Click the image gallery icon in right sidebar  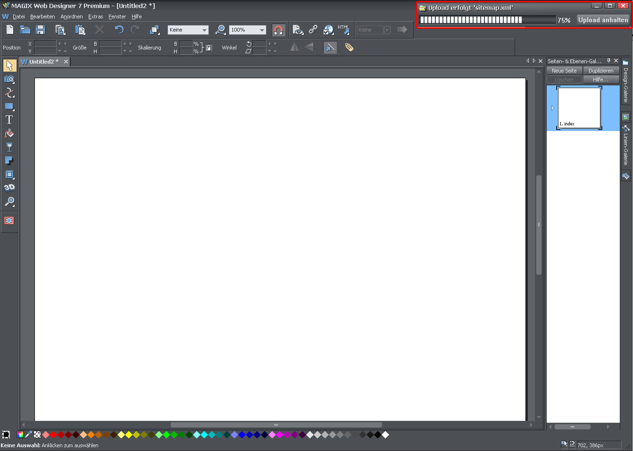(625, 117)
